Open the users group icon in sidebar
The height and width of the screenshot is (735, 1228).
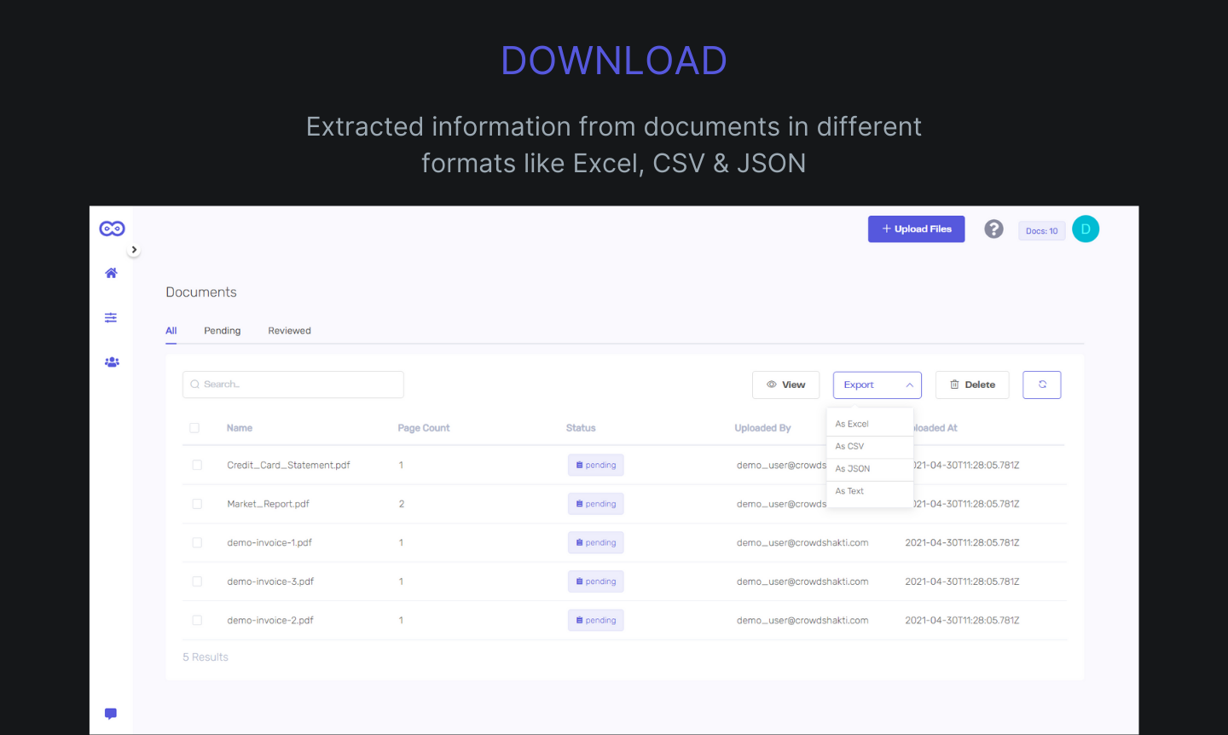(112, 362)
